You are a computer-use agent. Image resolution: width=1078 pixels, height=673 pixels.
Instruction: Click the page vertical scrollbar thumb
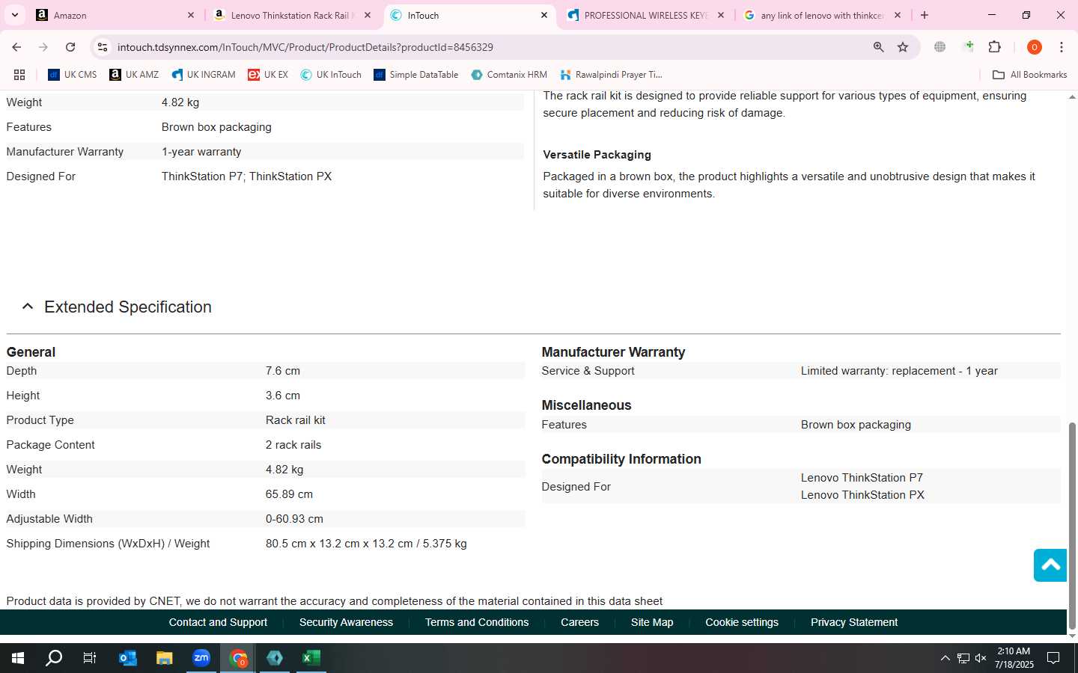tap(1072, 526)
